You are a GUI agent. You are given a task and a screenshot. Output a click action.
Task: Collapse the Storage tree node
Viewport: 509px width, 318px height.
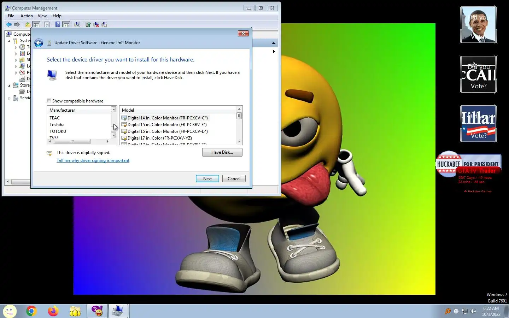click(10, 85)
